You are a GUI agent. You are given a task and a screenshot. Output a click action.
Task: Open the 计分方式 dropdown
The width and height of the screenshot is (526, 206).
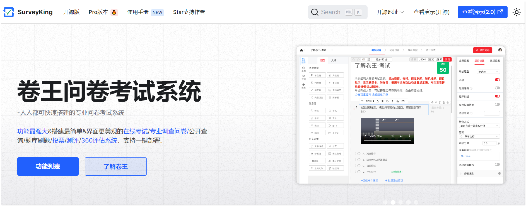pos(479,126)
